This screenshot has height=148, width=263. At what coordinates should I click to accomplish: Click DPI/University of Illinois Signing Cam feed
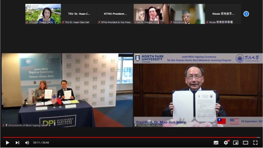(67, 90)
